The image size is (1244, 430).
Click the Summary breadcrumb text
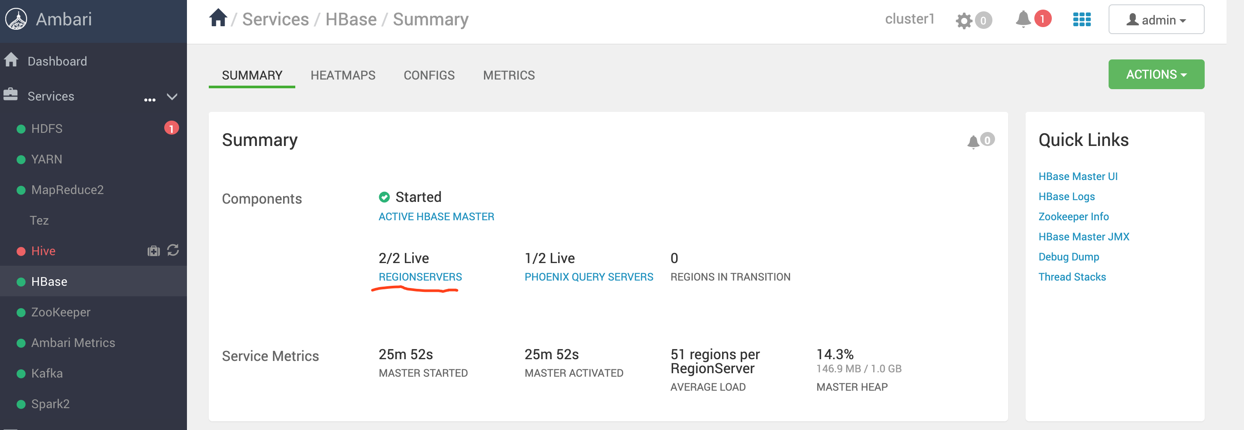[x=430, y=20]
